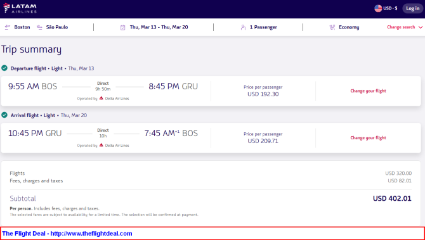Click the Subtotal label

coord(23,199)
